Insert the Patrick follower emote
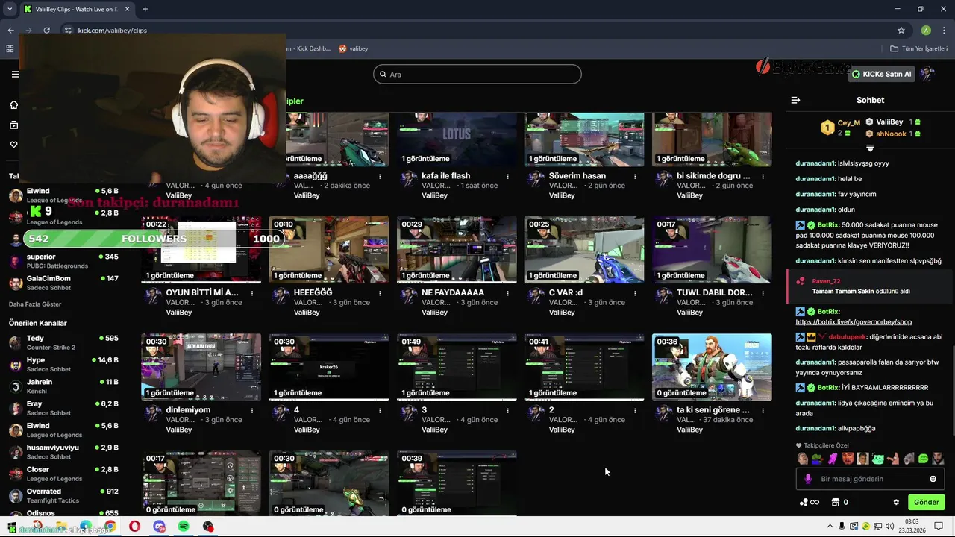Screen dimensions: 955x537 (893, 459)
